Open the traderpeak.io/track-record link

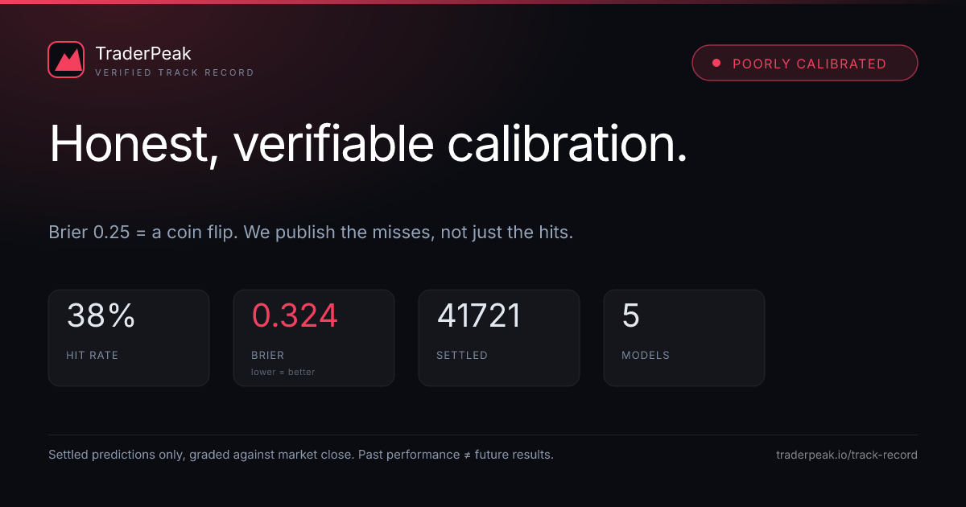846,455
